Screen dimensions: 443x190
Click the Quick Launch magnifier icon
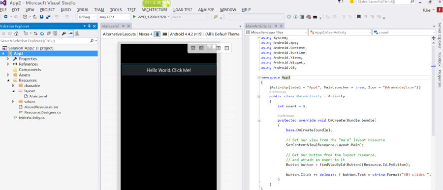pos(412,1)
